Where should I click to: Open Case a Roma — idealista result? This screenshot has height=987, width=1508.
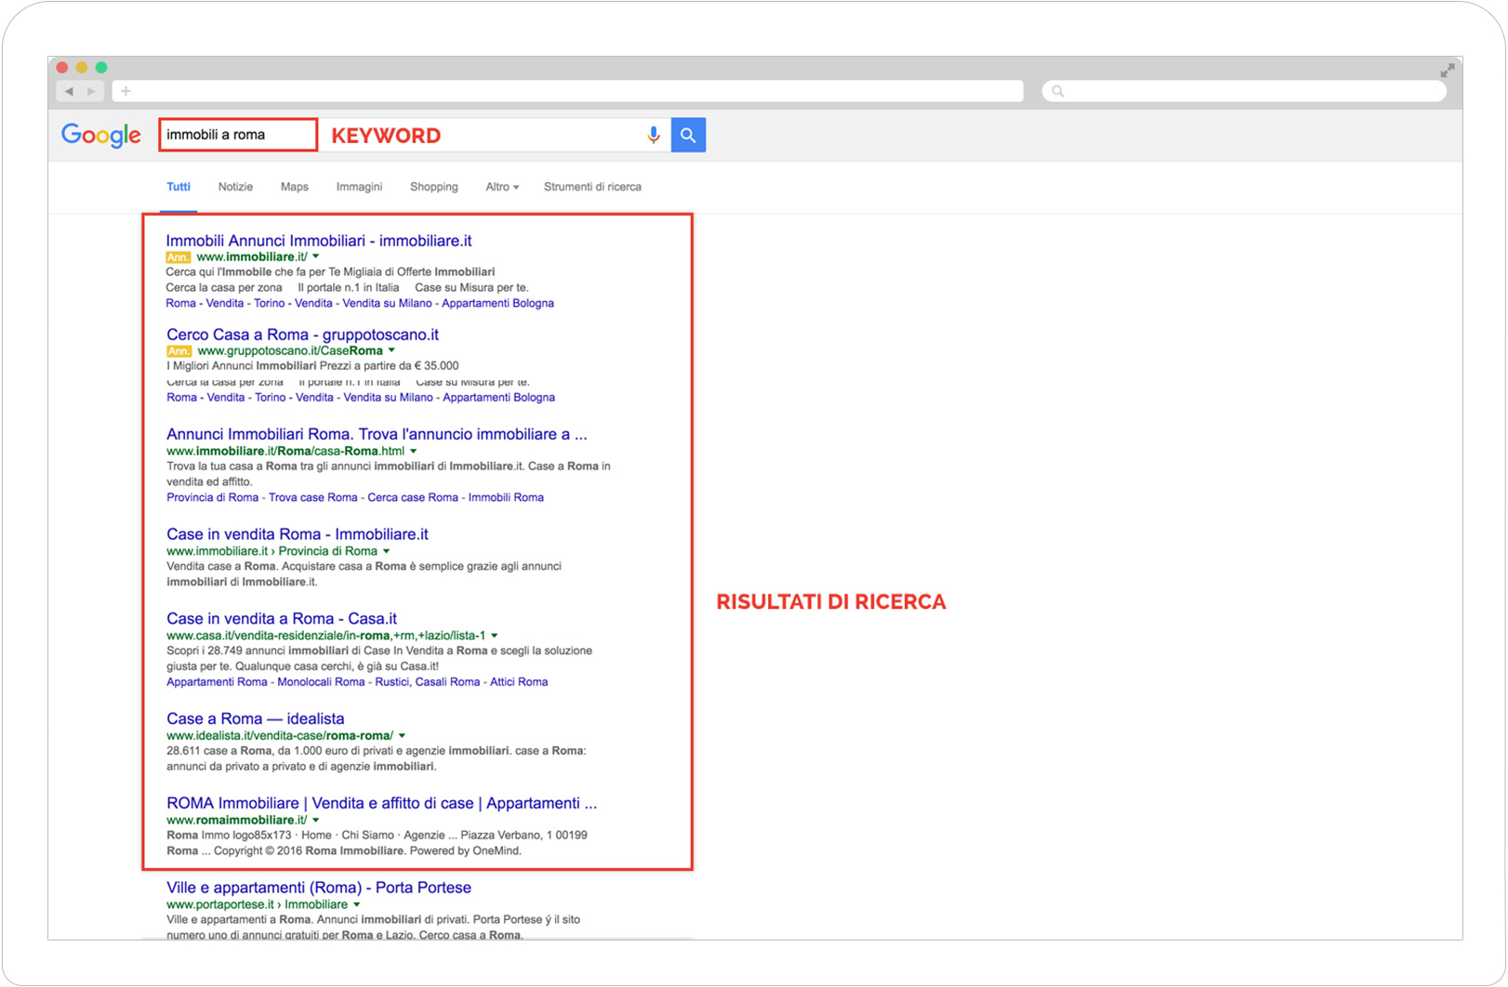coord(256,718)
